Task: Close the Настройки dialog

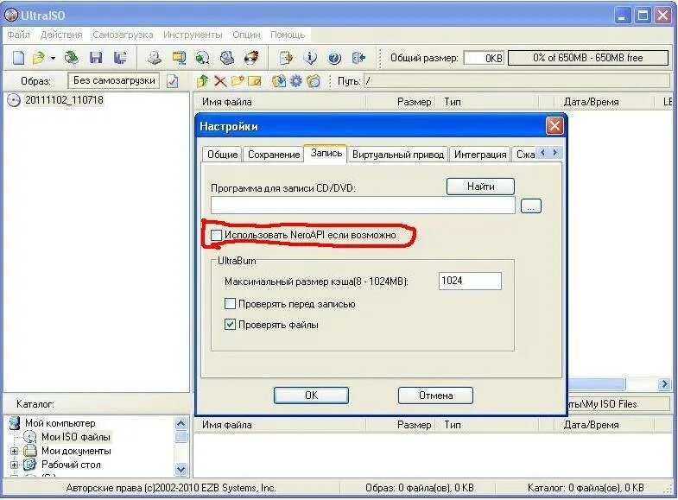Action: pyautogui.click(x=554, y=126)
